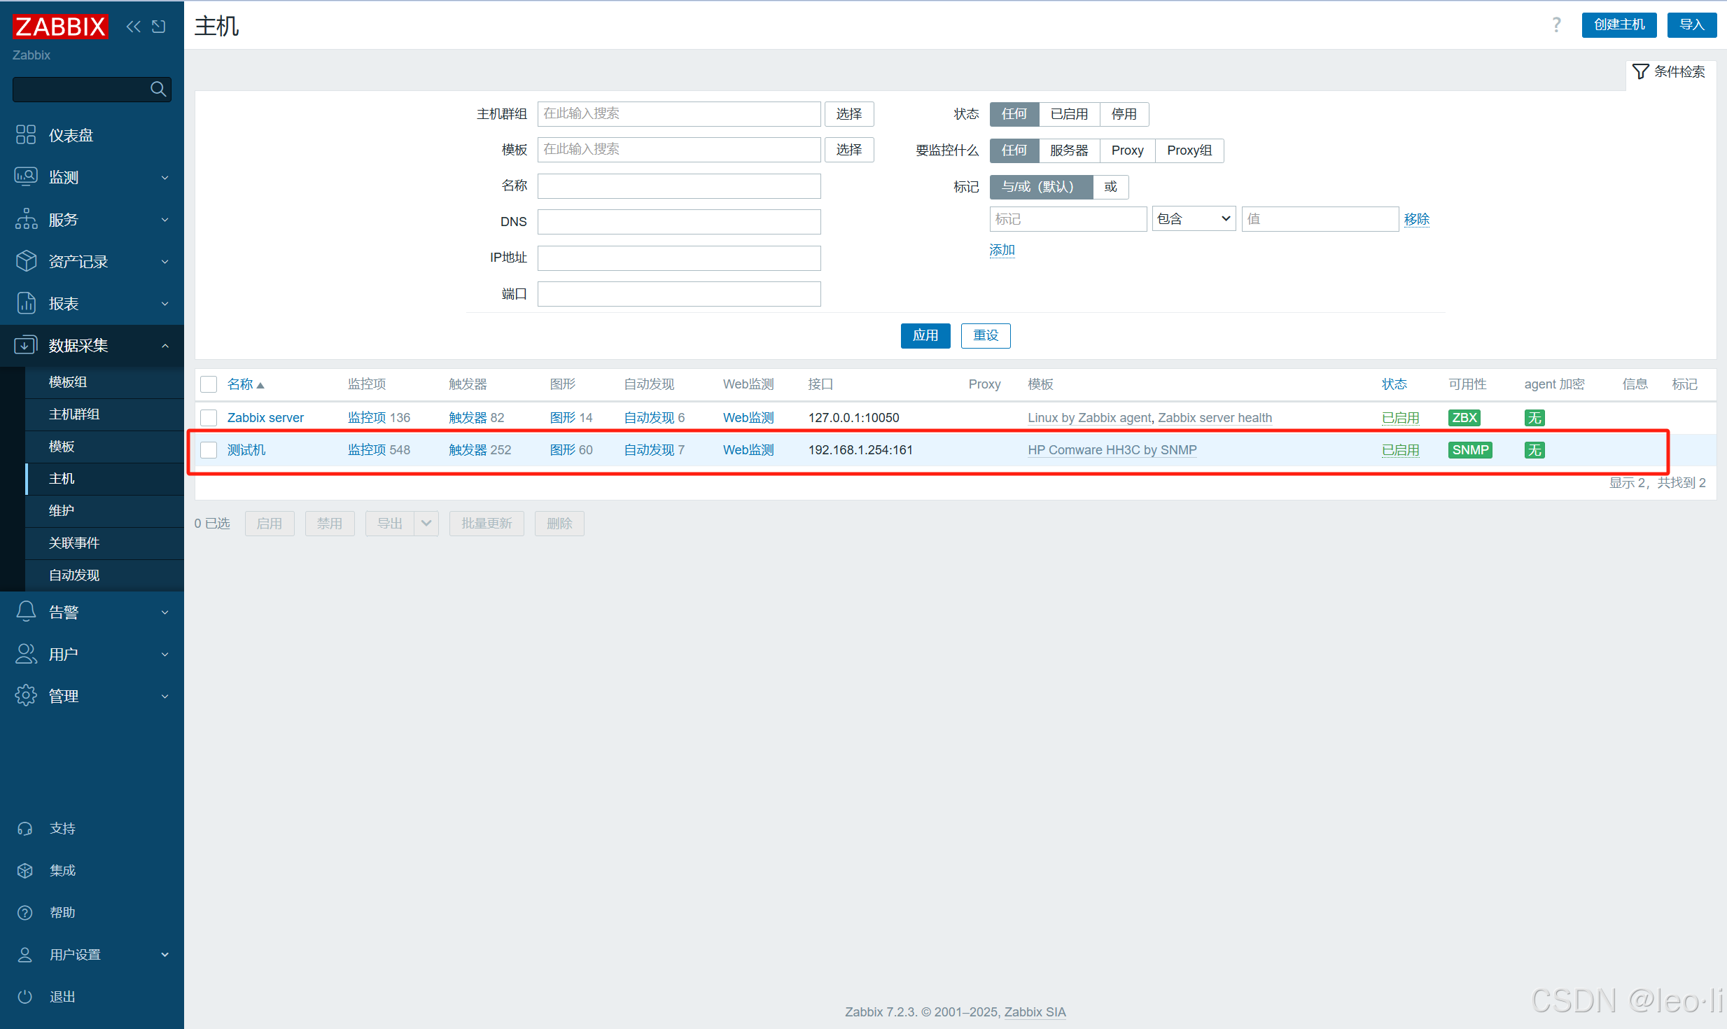Screen dimensions: 1727x1029
Task: Collapse the sidebar with double-chevron icon
Action: [x=133, y=27]
